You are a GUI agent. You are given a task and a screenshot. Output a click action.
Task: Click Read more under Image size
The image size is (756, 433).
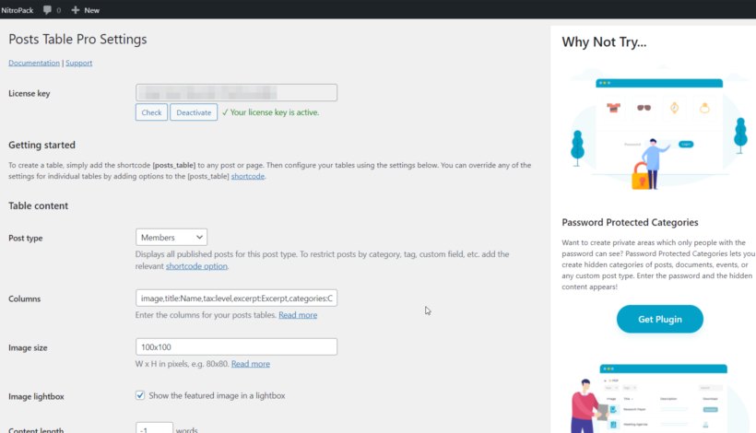pyautogui.click(x=251, y=364)
